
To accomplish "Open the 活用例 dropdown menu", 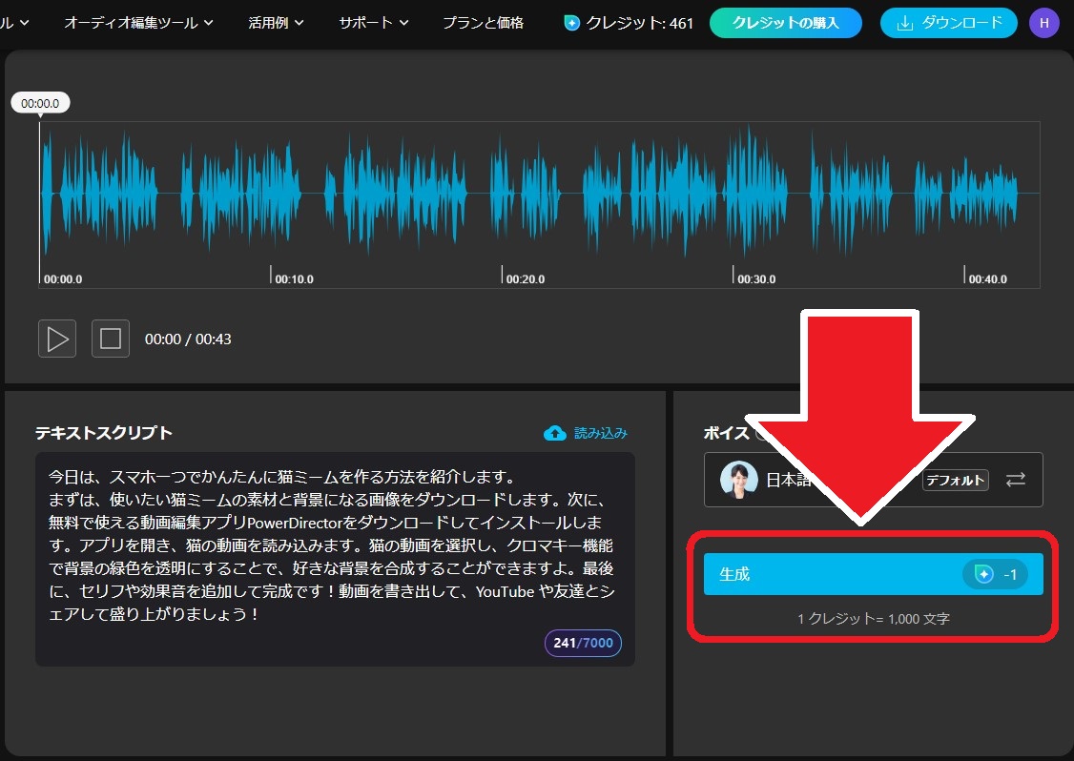I will pos(276,22).
